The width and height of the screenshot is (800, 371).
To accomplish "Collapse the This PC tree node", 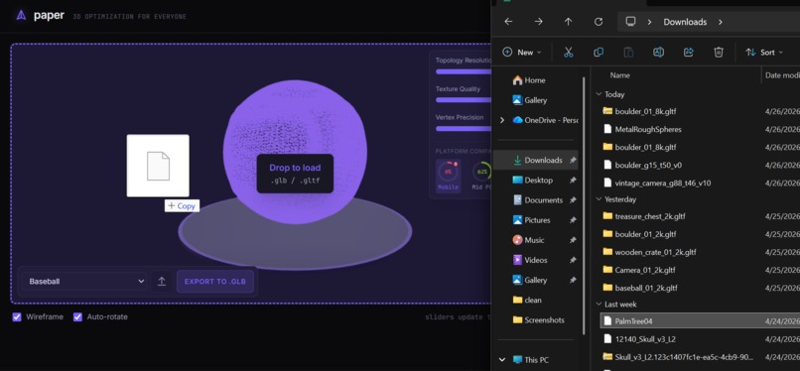I will 502,360.
